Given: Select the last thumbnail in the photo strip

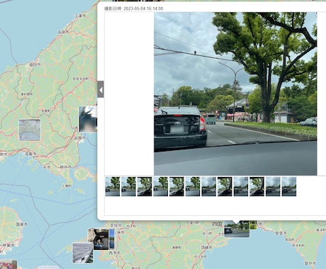Looking at the screenshot, I should (x=289, y=186).
